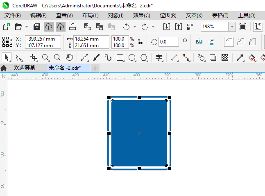Viewport: 265px width, 196px height.
Task: Print the document with the printer icon
Action: 72,27
